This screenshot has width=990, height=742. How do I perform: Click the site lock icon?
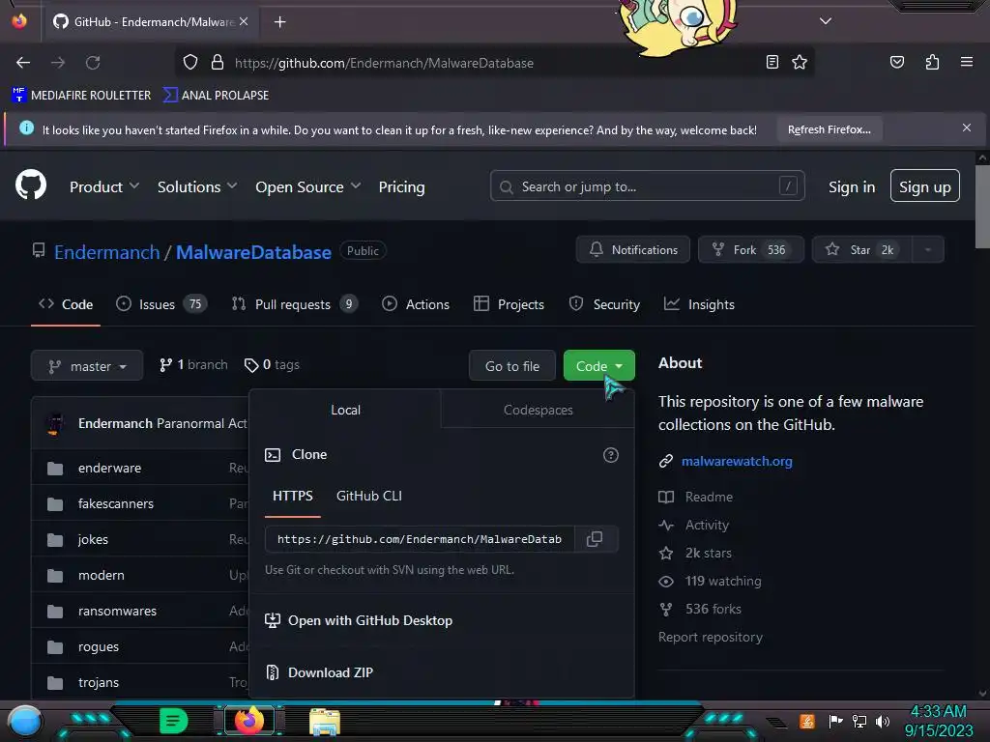point(218,62)
